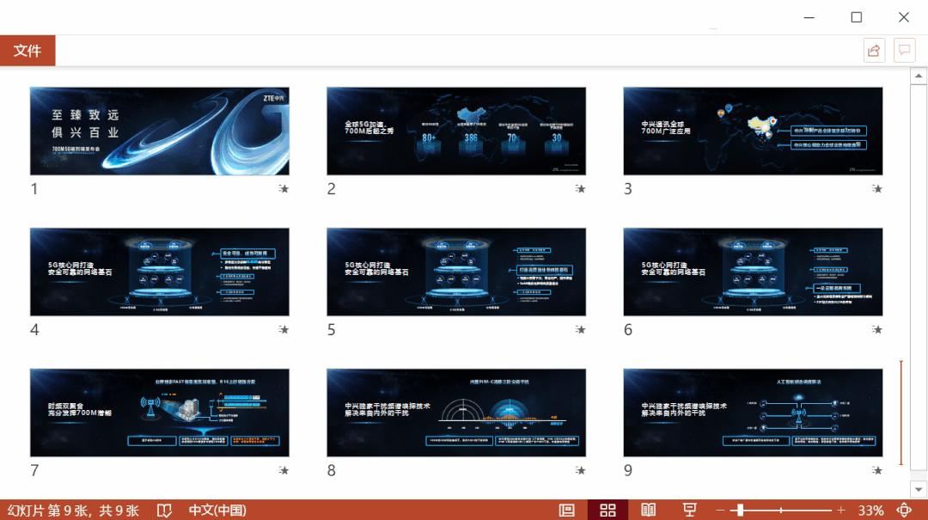Close the PowerPoint window

904,17
